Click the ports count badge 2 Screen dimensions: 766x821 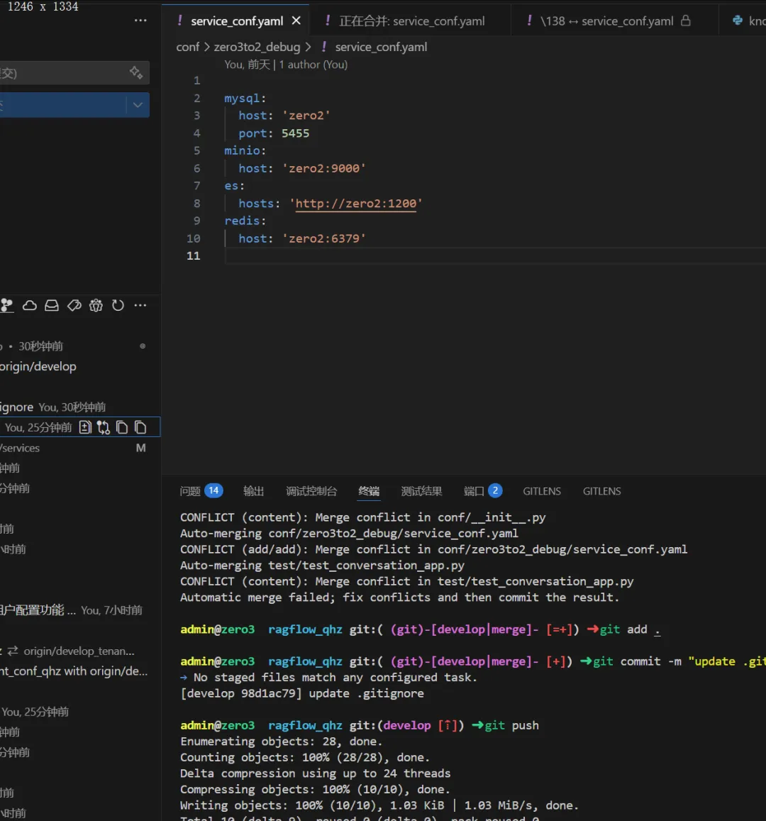[495, 490]
